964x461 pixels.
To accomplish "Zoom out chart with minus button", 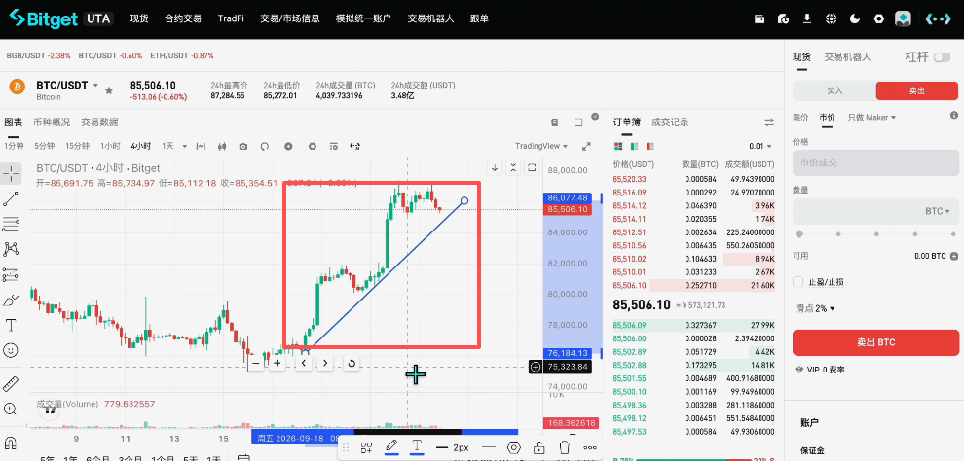I will 256,363.
